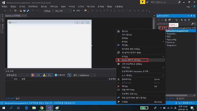Select NuGet 패키지 관리(N) from context menu
The height and width of the screenshot is (111, 197).
click(141, 60)
